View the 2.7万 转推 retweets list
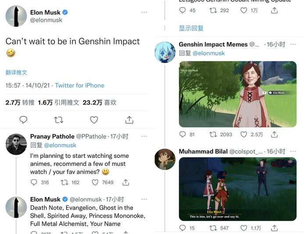The width and height of the screenshot is (307, 234). coord(20,102)
